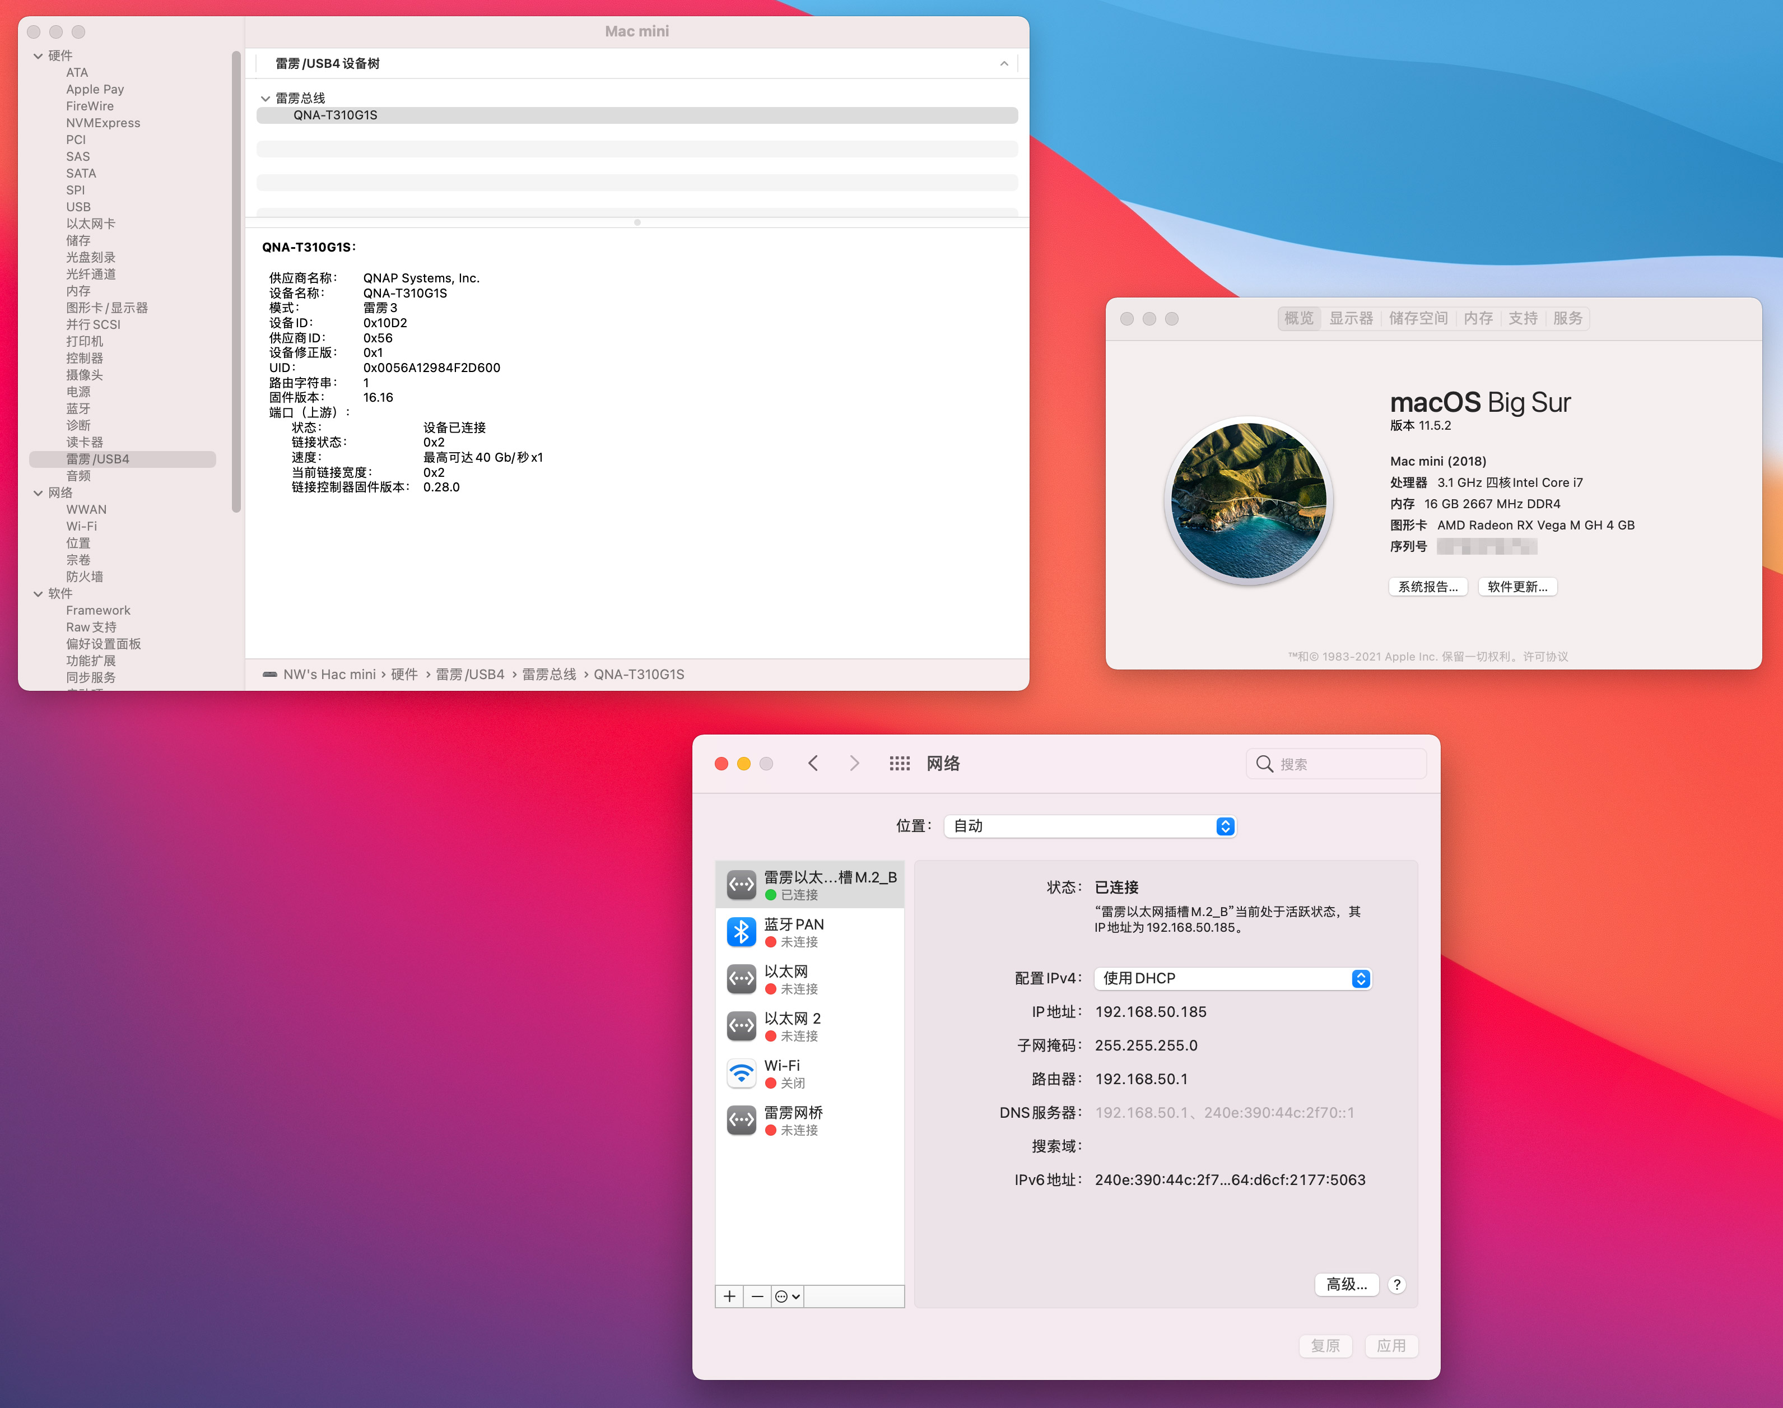Add a network service with plus
The width and height of the screenshot is (1783, 1408).
click(x=729, y=1297)
